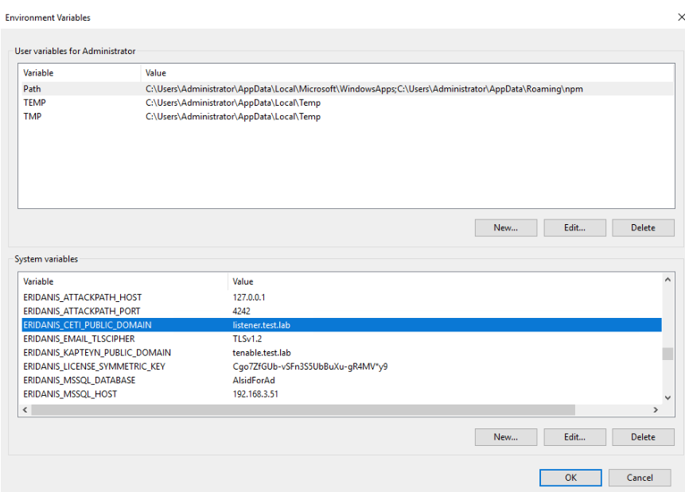The height and width of the screenshot is (492, 685).
Task: Select the Path user variable row
Action: [346, 88]
